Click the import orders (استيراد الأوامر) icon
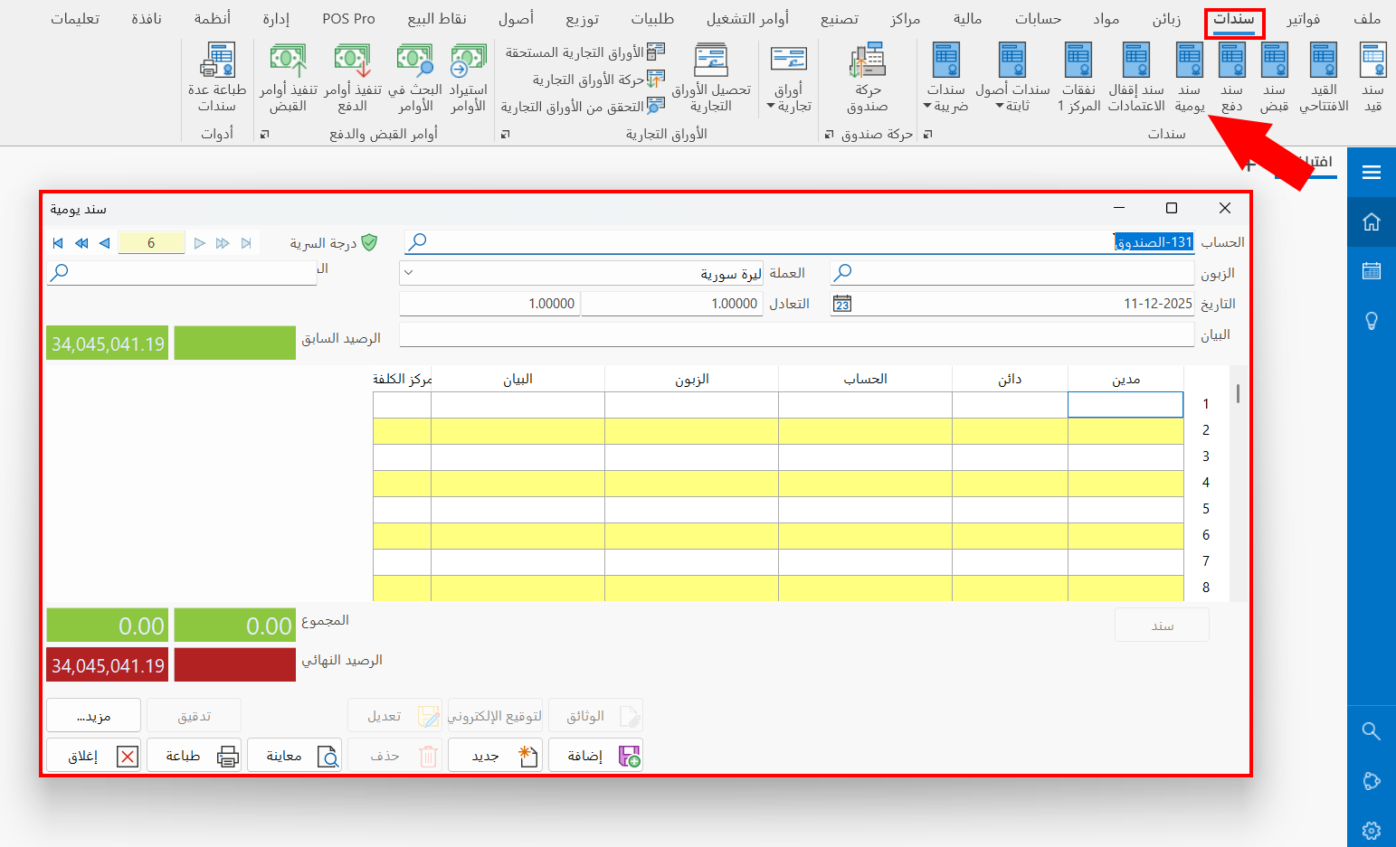 (x=468, y=77)
